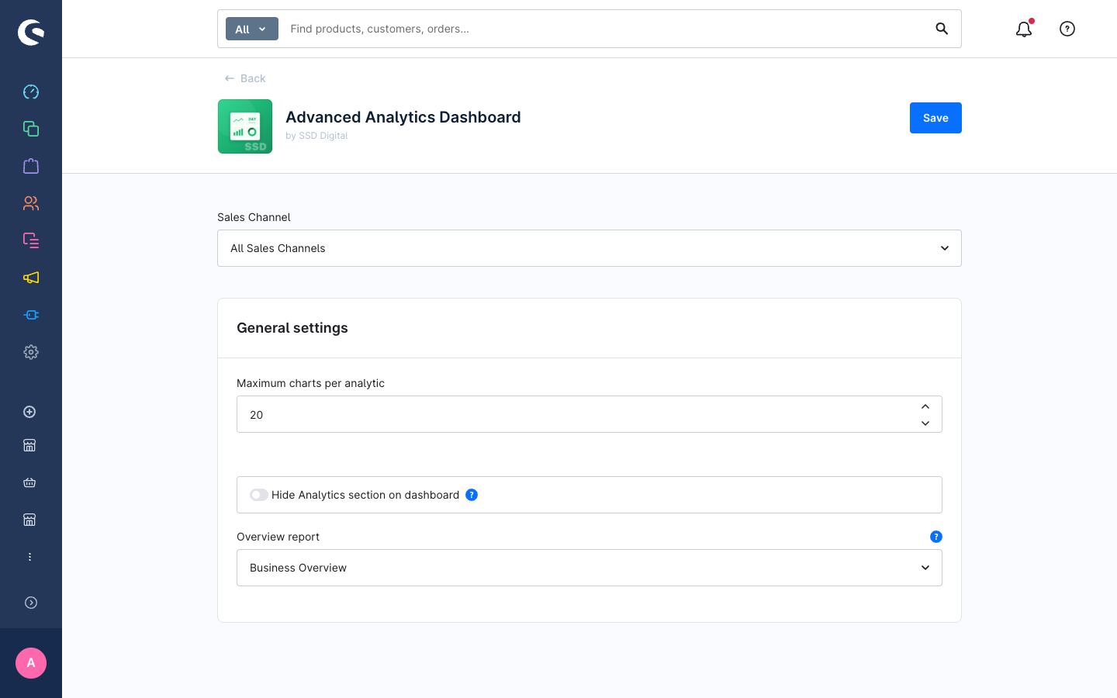Image resolution: width=1117 pixels, height=698 pixels.
Task: Open Settings via the gear icon
Action: [31, 352]
